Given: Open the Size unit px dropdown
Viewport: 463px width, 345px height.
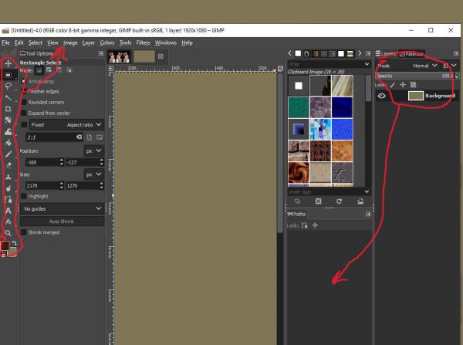Looking at the screenshot, I should pos(94,174).
